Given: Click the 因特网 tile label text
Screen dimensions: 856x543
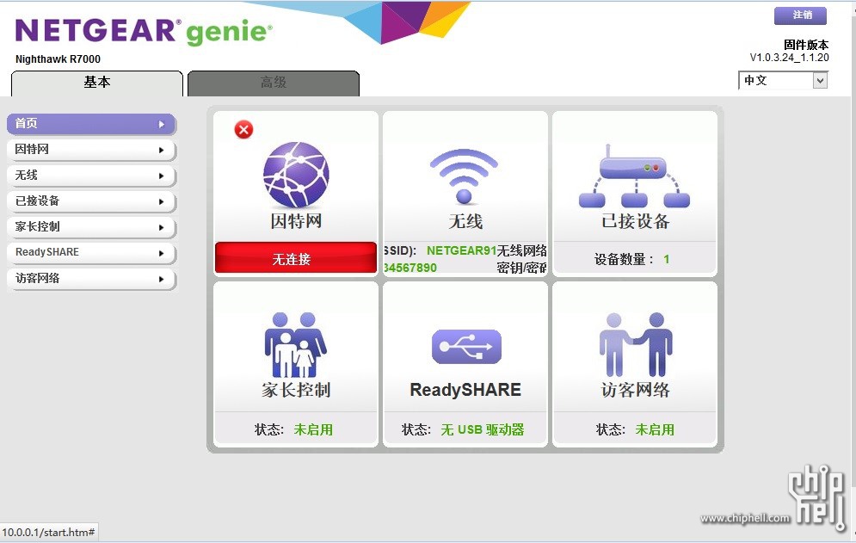Looking at the screenshot, I should pos(296,221).
